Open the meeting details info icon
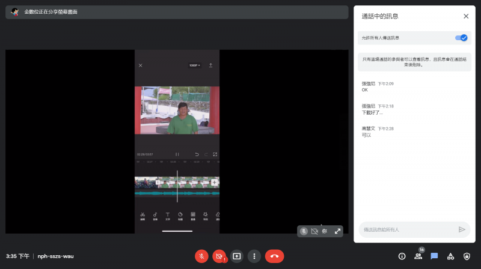Image resolution: width=481 pixels, height=269 pixels. pos(402,256)
